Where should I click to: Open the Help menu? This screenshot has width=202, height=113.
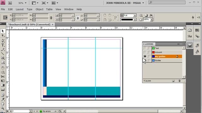[x=79, y=9]
